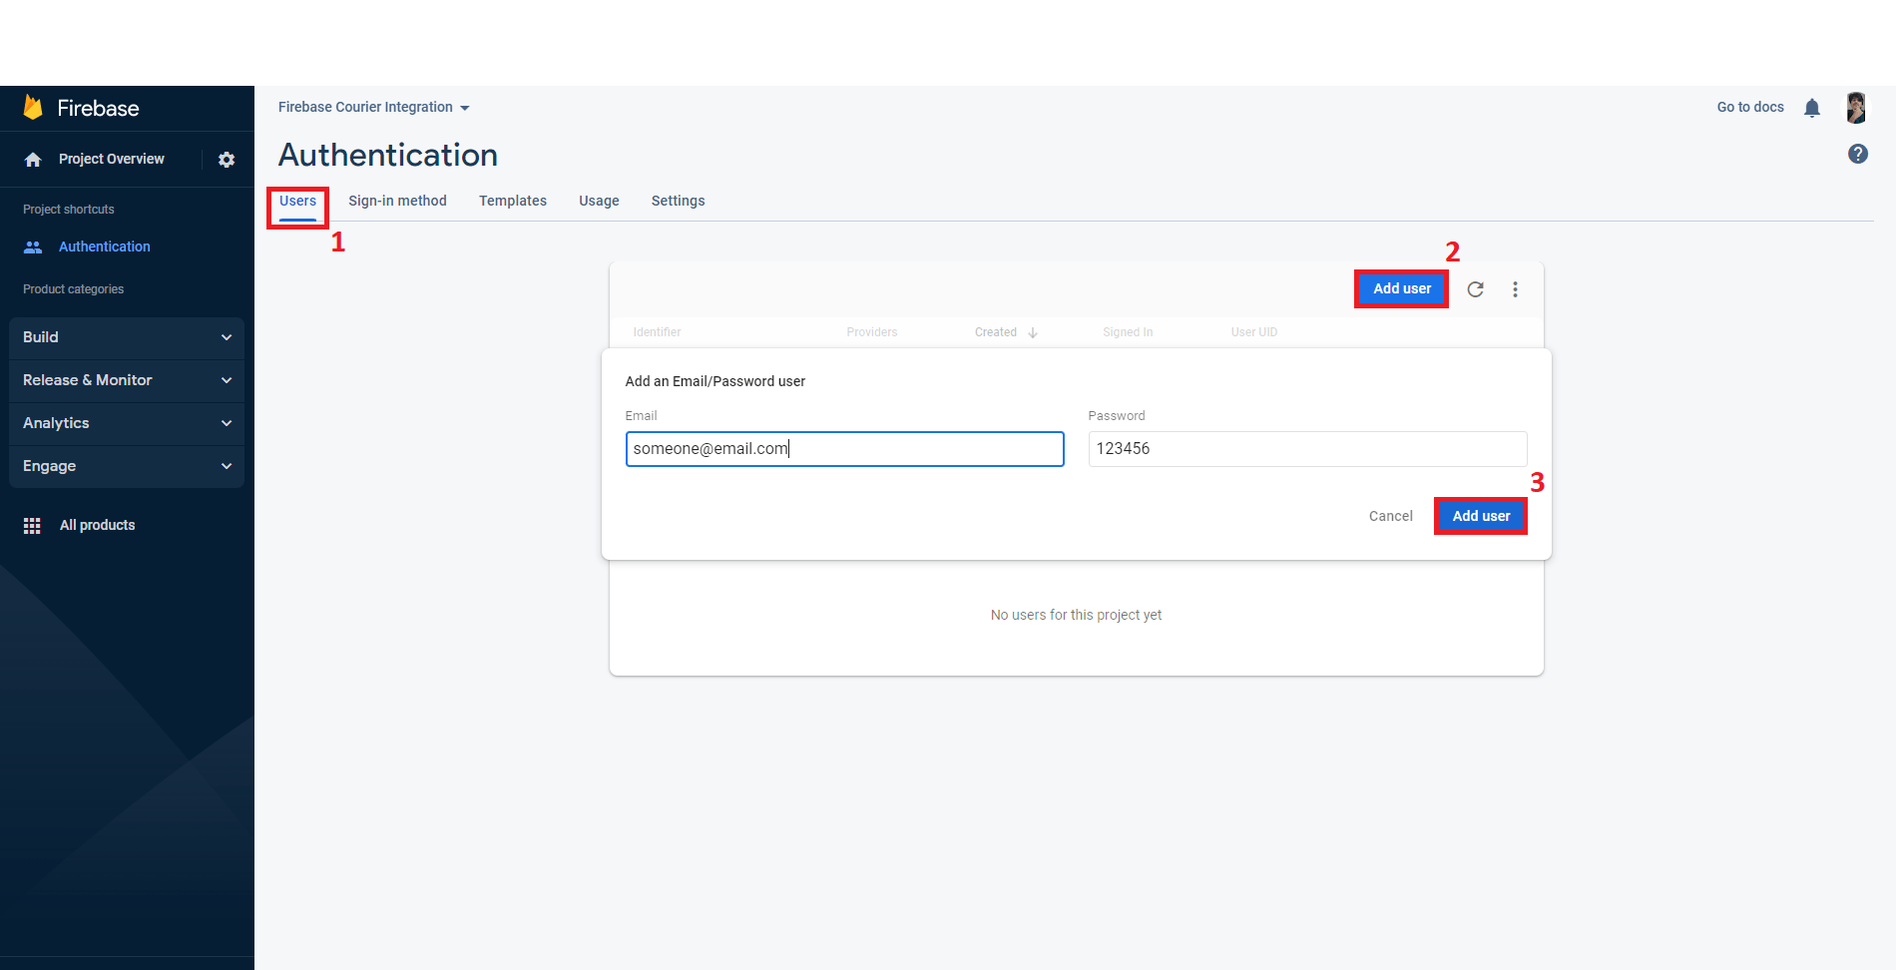Click the help question mark icon
The width and height of the screenshot is (1896, 970).
pyautogui.click(x=1858, y=154)
